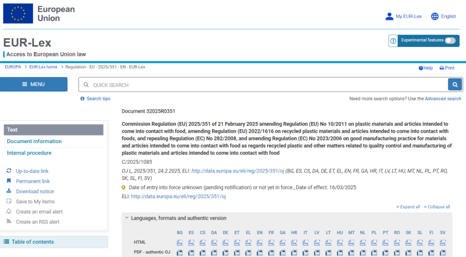466x257 pixels.
Task: Toggle the Experimental features switch
Action: point(450,41)
